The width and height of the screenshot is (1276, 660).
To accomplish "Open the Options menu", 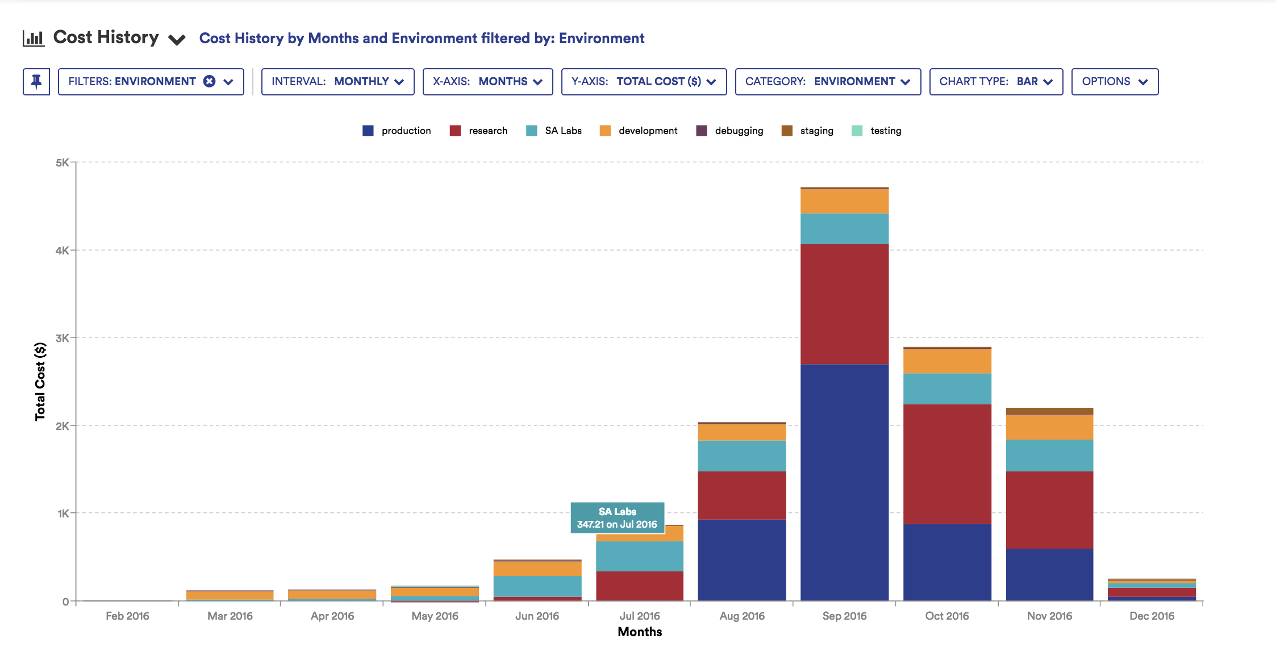I will tap(1114, 82).
